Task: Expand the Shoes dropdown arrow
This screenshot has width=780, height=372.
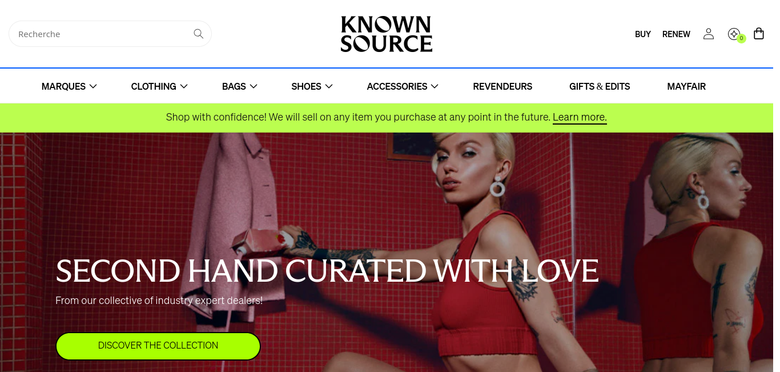Action: [x=329, y=86]
